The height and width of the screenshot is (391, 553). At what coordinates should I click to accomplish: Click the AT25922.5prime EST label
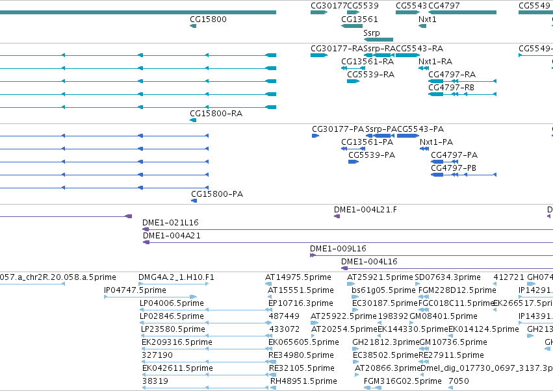344,317
